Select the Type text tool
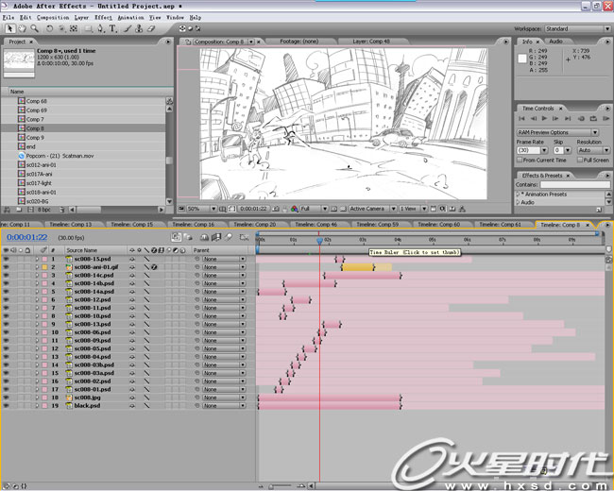 coord(112,28)
